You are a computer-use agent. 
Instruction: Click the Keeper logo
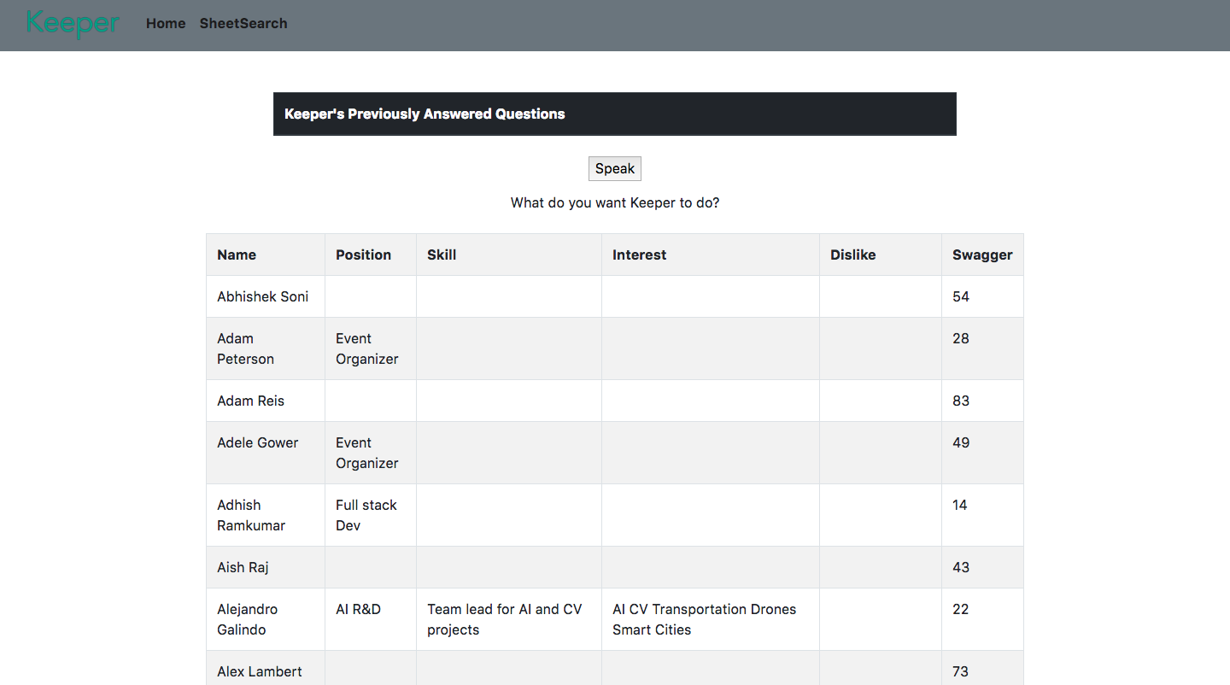click(73, 23)
